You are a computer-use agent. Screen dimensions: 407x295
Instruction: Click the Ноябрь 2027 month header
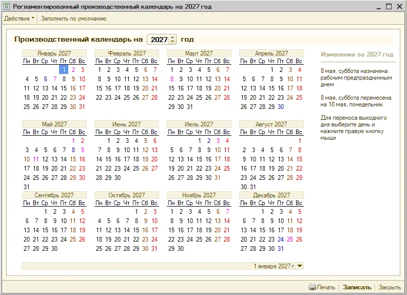pyautogui.click(x=199, y=195)
